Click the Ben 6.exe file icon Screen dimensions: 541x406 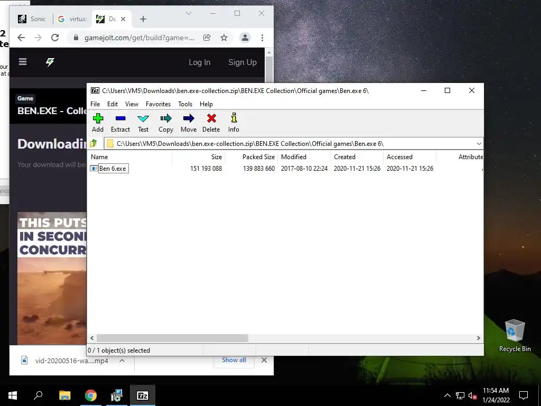pyautogui.click(x=94, y=169)
